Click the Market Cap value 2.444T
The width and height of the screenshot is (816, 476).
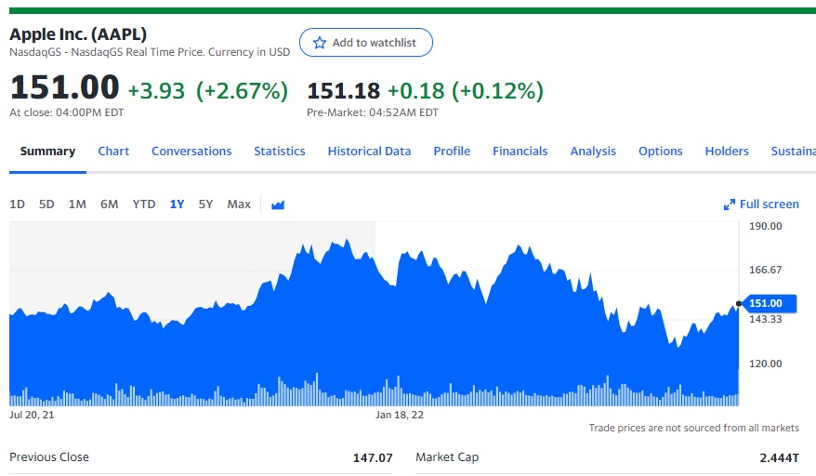(x=779, y=457)
